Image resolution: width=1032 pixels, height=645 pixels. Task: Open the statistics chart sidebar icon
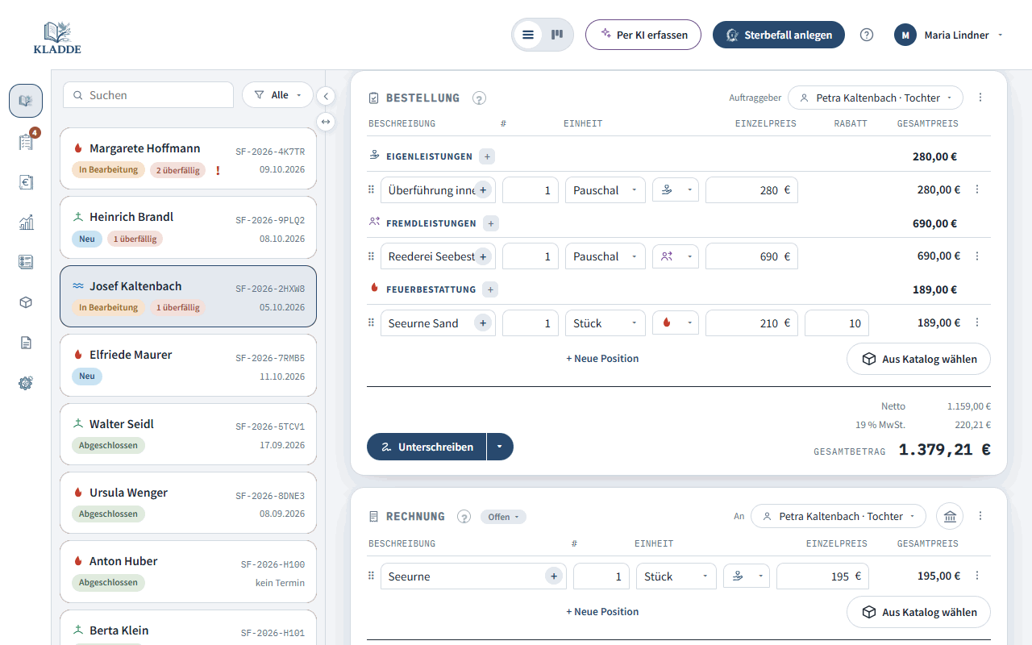click(x=26, y=223)
